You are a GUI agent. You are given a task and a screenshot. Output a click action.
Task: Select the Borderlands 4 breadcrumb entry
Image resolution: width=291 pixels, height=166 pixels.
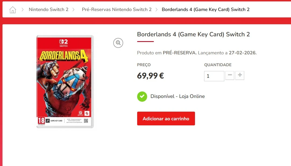coord(205,9)
